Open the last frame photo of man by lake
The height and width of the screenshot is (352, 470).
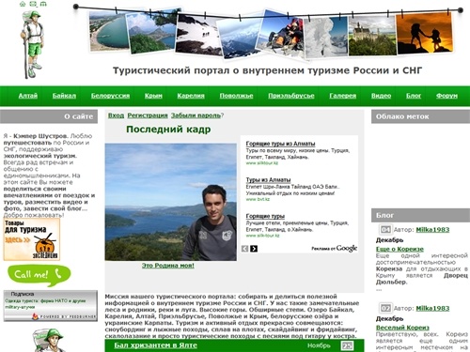[171, 202]
